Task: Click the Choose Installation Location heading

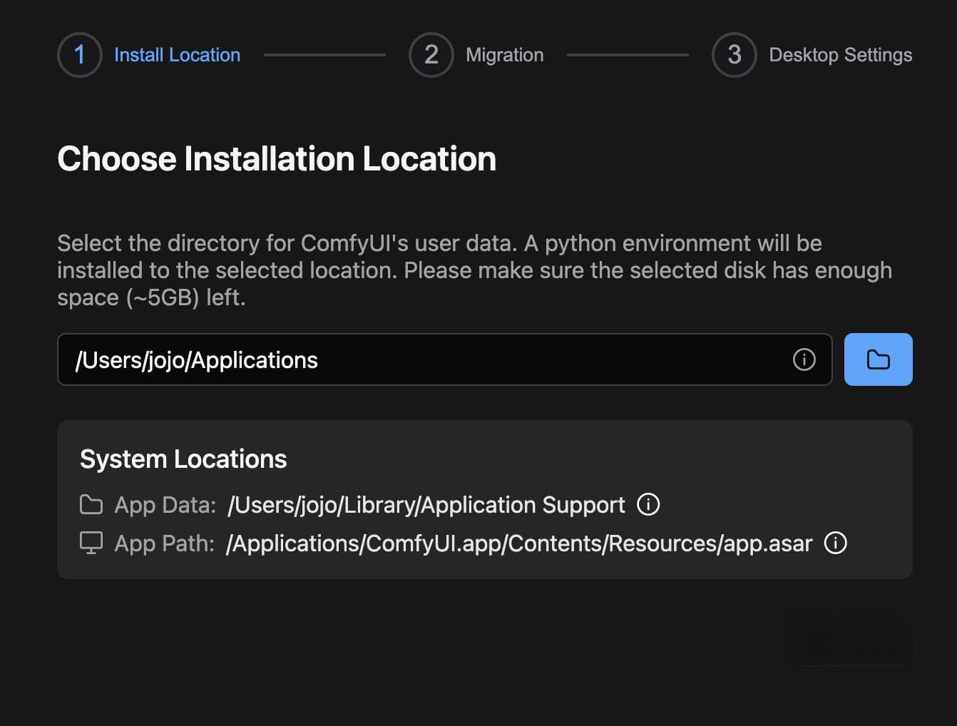Action: pos(277,159)
